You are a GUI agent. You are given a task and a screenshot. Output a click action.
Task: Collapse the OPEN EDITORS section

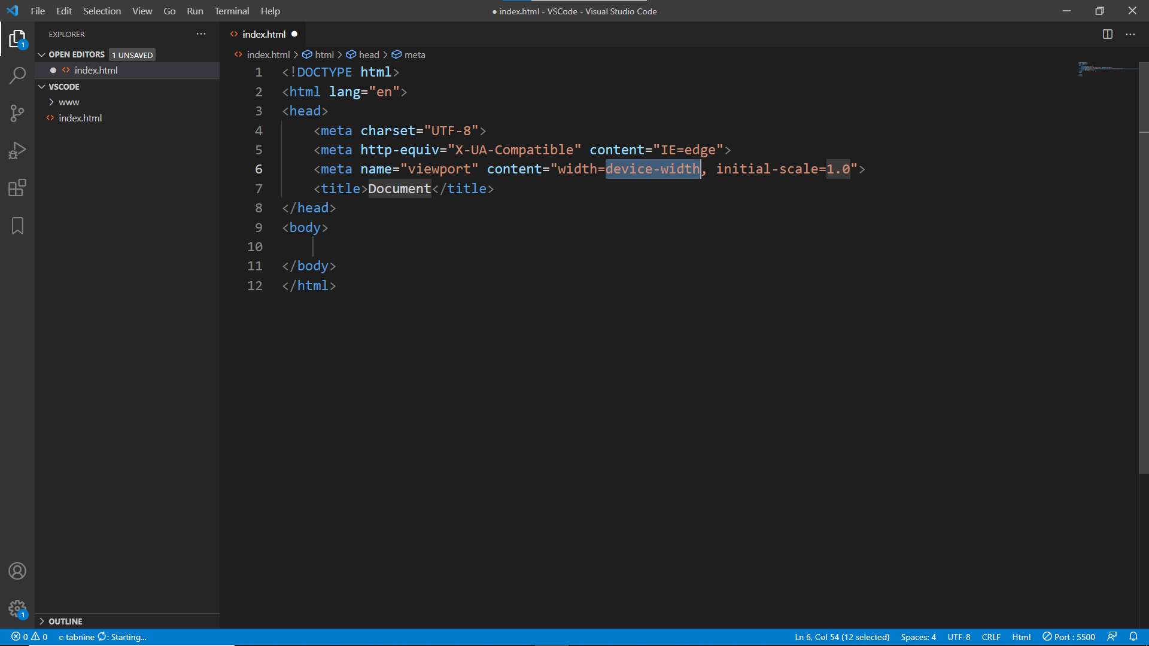coord(42,54)
